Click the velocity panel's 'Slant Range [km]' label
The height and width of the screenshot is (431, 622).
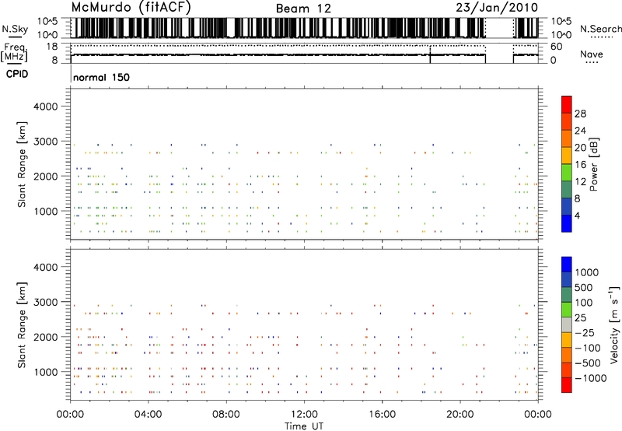click(x=22, y=325)
